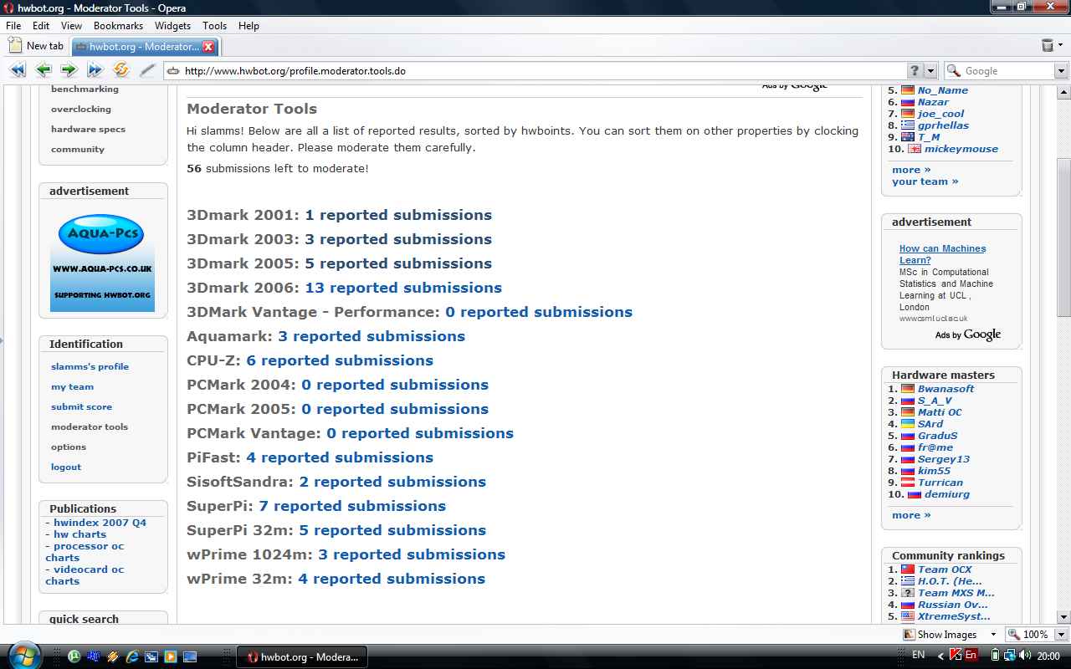Image resolution: width=1071 pixels, height=669 pixels.
Task: Show hidden tray icons with the arrow
Action: pos(939,656)
